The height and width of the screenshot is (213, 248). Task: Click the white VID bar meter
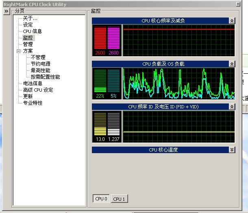point(113,124)
